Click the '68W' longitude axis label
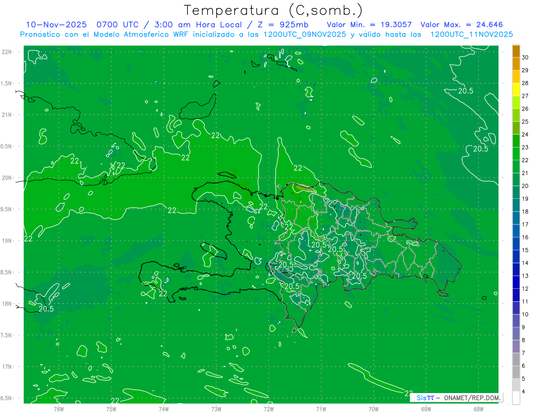The image size is (537, 415). pos(478,409)
